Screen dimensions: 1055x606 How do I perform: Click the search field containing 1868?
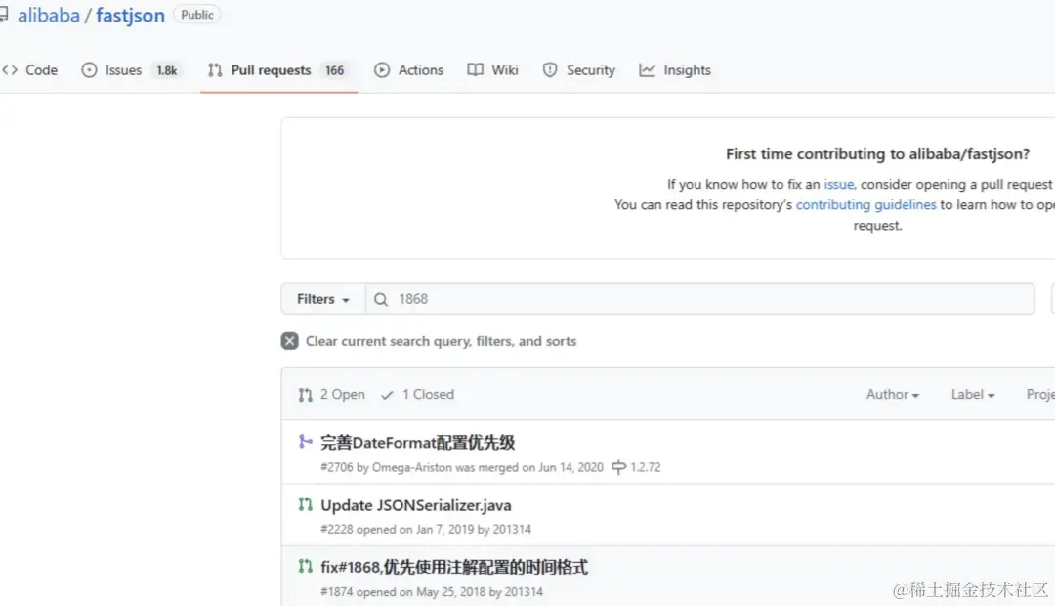click(x=699, y=299)
